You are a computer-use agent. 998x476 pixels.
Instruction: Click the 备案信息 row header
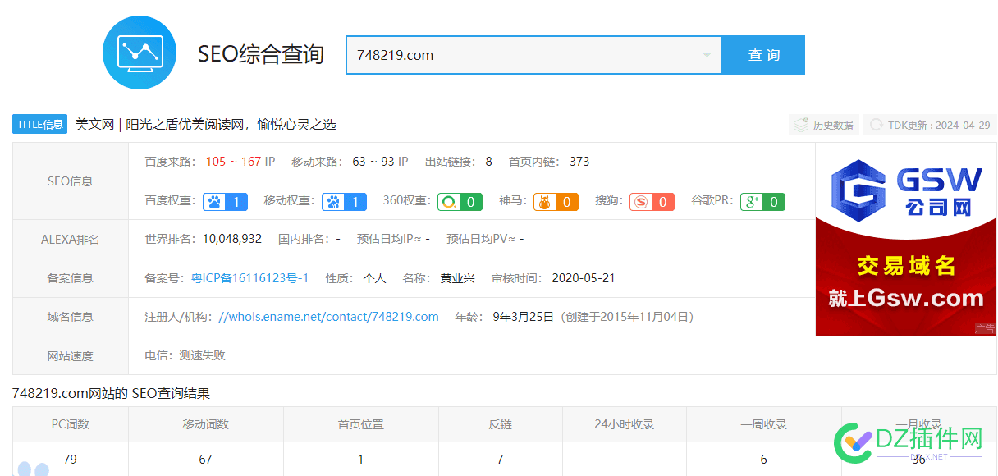tap(71, 278)
